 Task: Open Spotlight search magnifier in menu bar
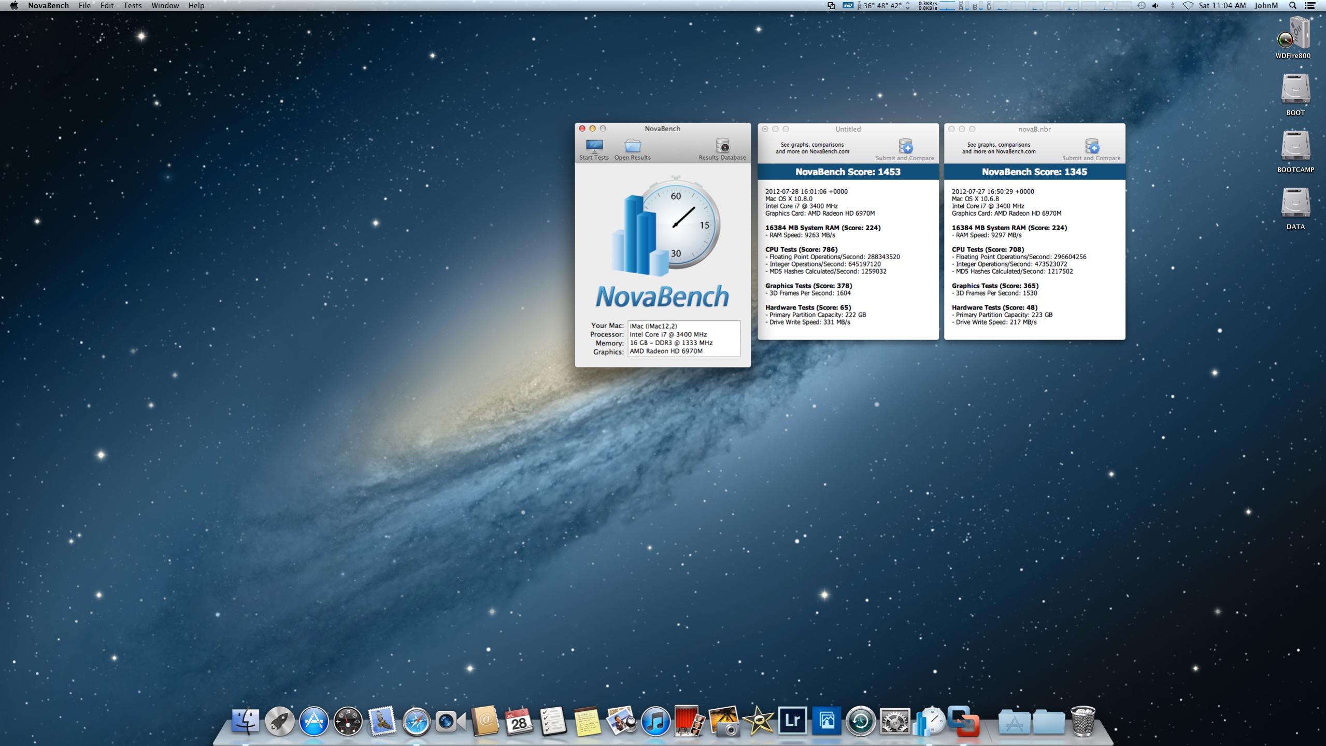1292,5
